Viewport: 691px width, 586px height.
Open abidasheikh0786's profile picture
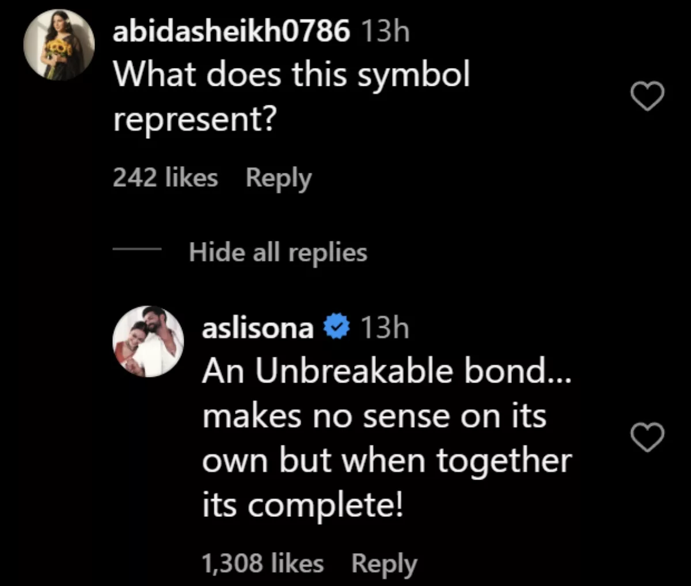tap(59, 44)
